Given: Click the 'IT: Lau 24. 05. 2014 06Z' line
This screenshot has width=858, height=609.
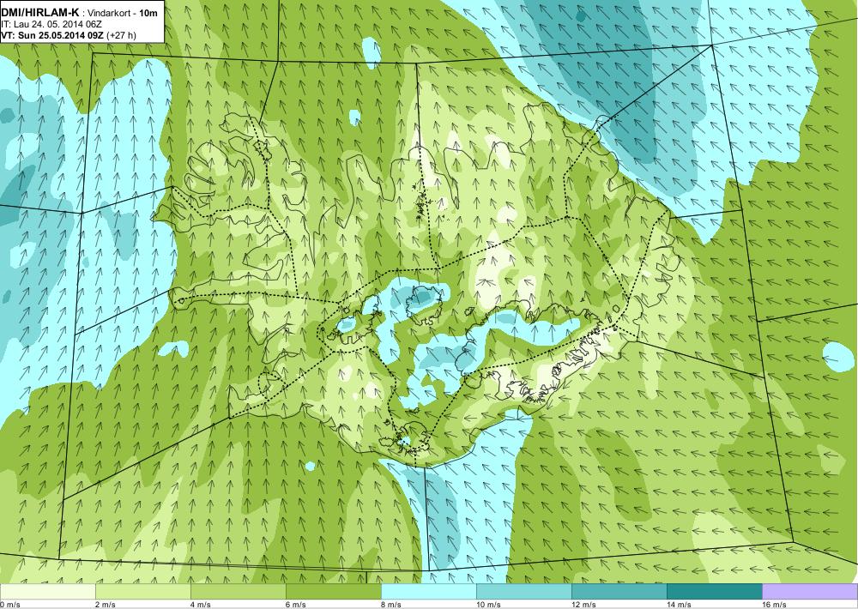Looking at the screenshot, I should [x=51, y=24].
